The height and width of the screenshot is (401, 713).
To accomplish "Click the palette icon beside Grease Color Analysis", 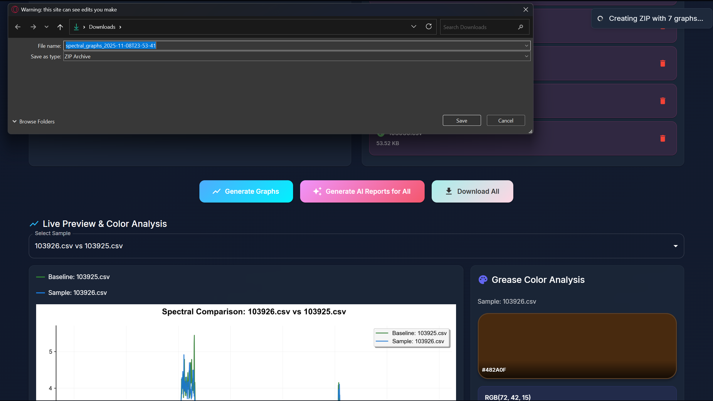I will [x=483, y=280].
